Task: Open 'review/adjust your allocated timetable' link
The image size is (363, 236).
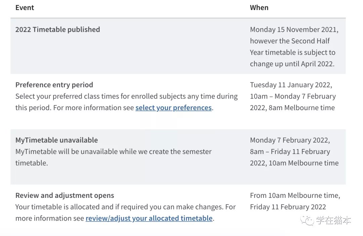Action: point(149,219)
